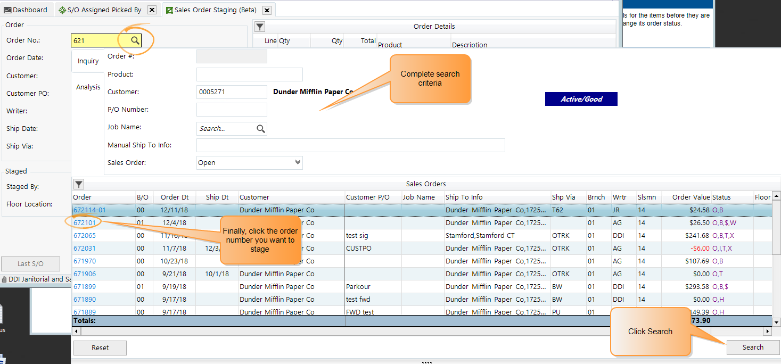Image resolution: width=781 pixels, height=364 pixels.
Task: Click the building icon beside DDI Janitorial
Action: click(4, 279)
